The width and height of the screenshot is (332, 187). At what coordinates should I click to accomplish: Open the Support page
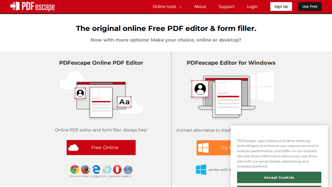(226, 7)
